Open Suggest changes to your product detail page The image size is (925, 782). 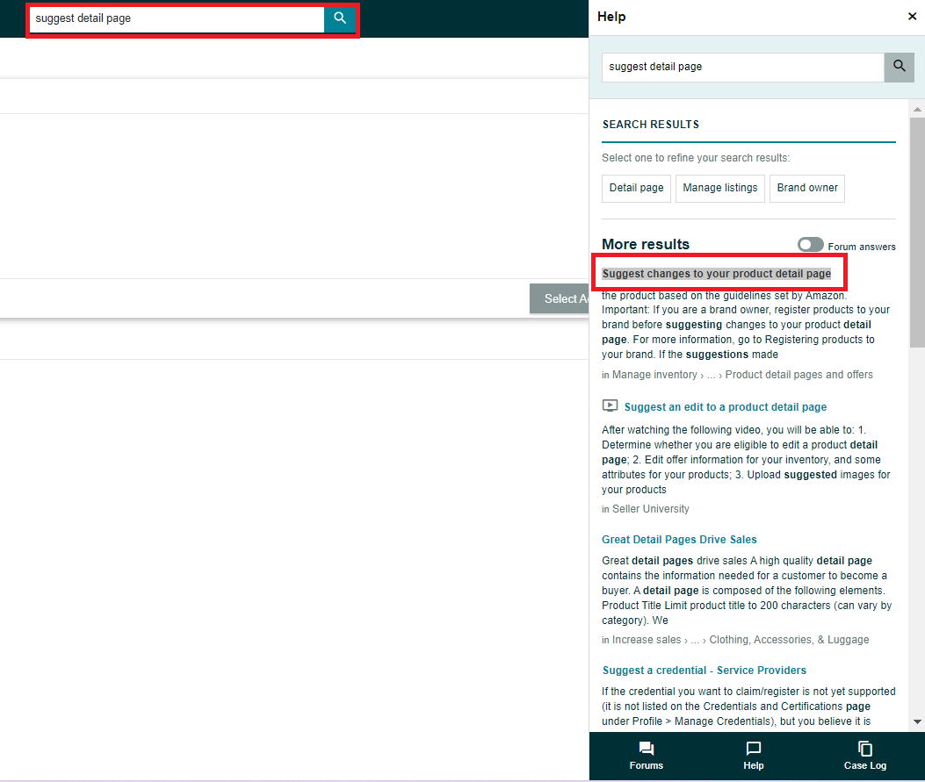716,274
